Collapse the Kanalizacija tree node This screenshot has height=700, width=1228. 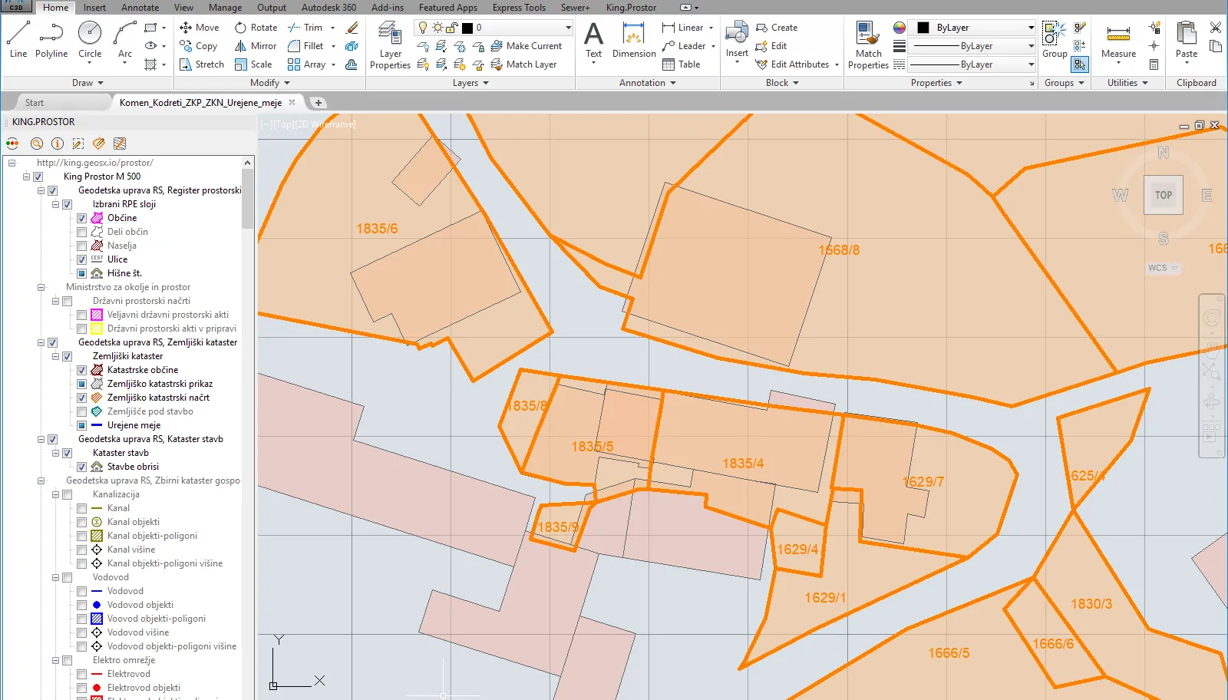point(55,494)
